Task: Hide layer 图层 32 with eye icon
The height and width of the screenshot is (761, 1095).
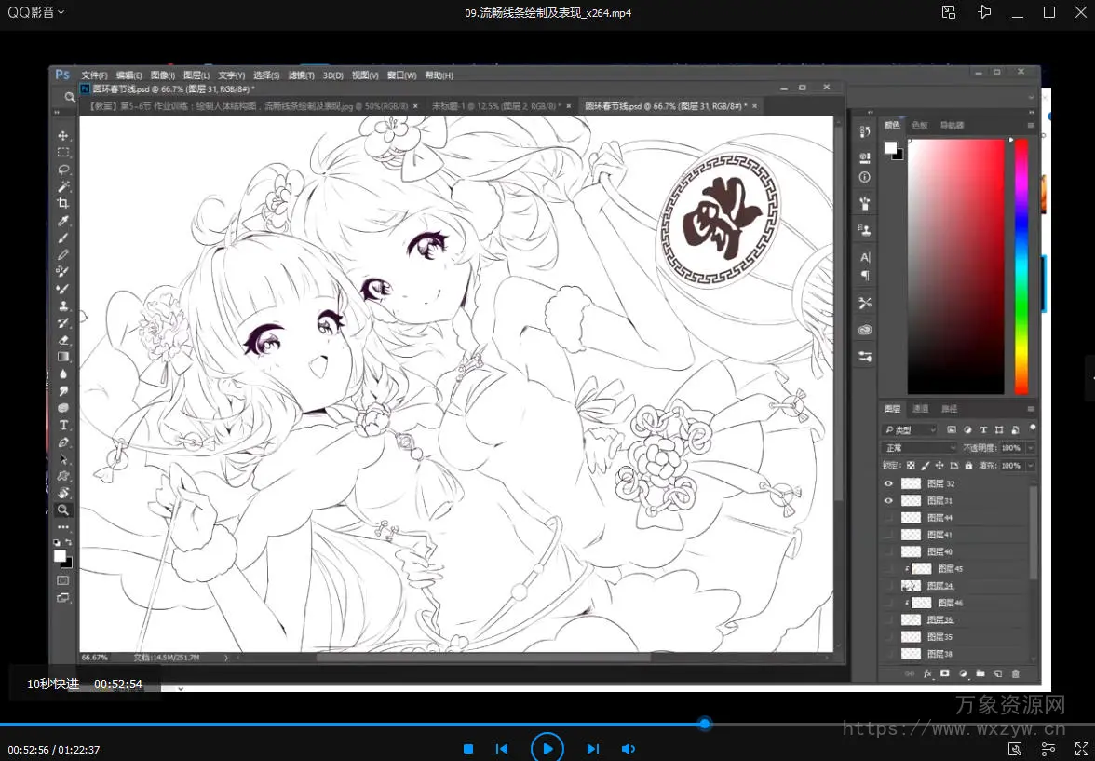Action: 888,483
